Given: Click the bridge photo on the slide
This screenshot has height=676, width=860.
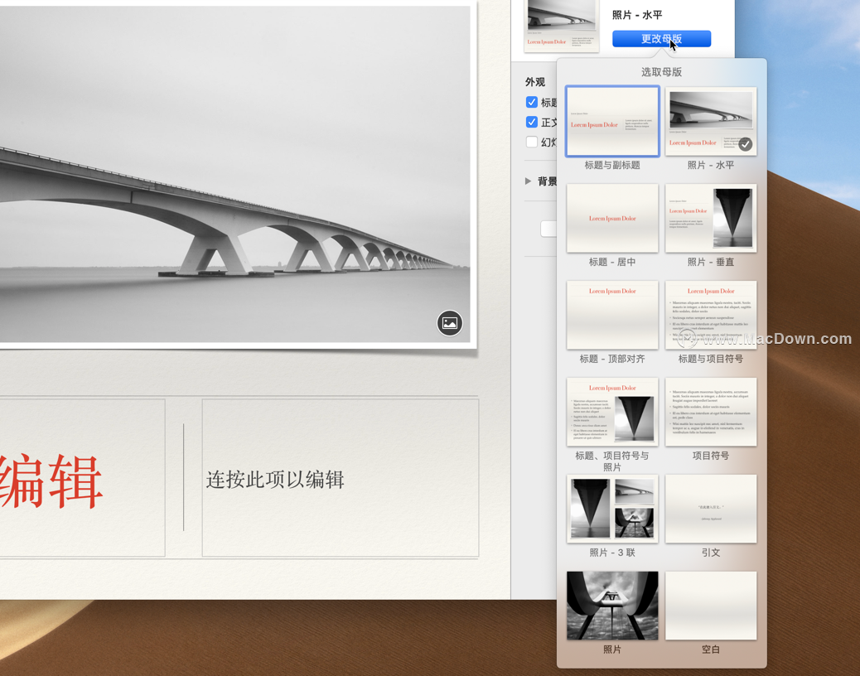Looking at the screenshot, I should point(234,174).
